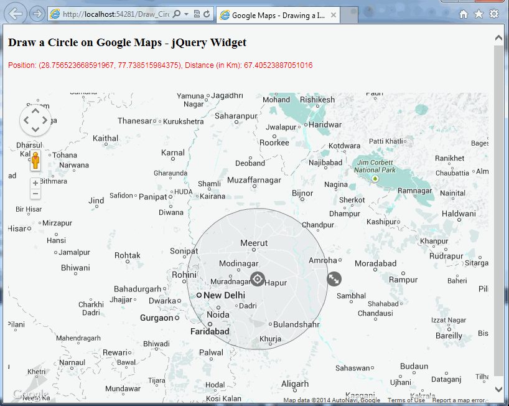Open a new blank tab
The height and width of the screenshot is (406, 509).
349,16
